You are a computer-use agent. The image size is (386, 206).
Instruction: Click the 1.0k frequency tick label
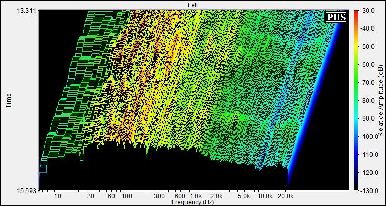(196, 196)
